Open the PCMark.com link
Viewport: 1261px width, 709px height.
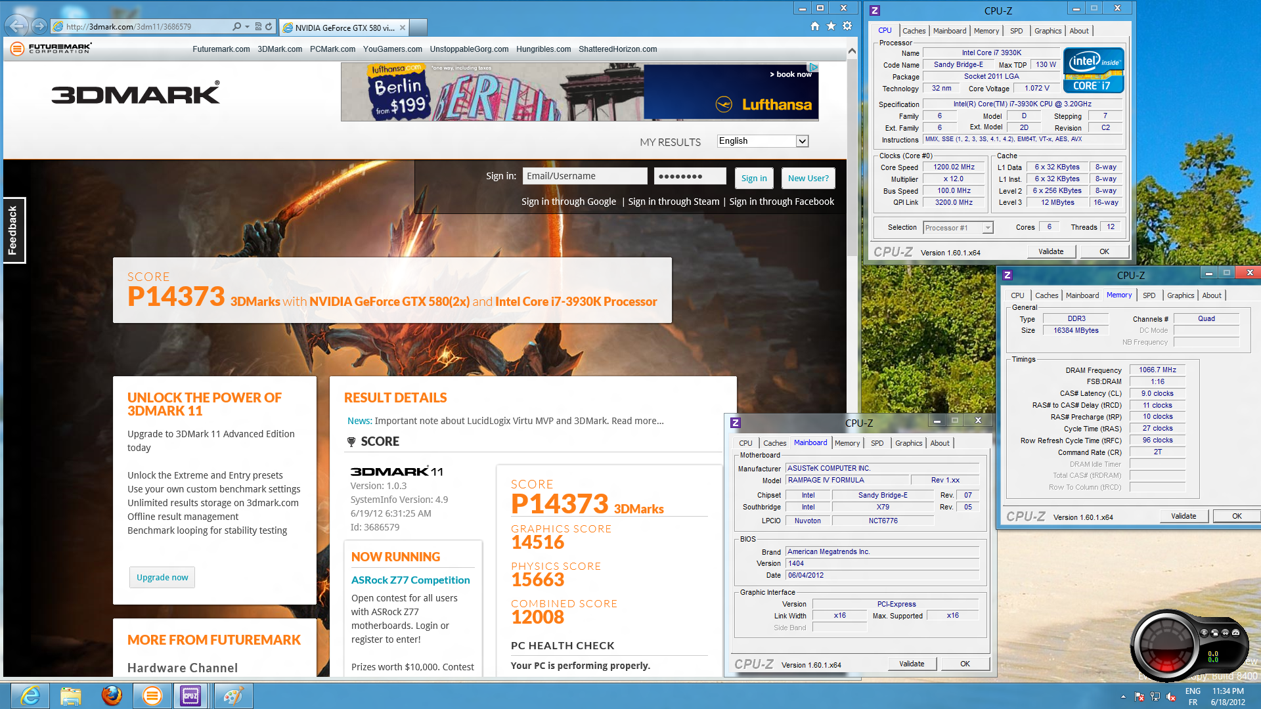point(332,49)
